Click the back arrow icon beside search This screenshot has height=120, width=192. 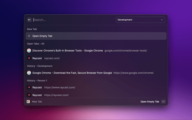click(x=29, y=20)
